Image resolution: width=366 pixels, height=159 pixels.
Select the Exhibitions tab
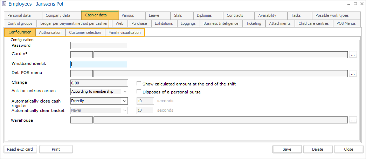(164, 23)
